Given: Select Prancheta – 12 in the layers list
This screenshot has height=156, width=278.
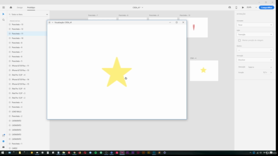Looking at the screenshot, I should pyautogui.click(x=27, y=29).
